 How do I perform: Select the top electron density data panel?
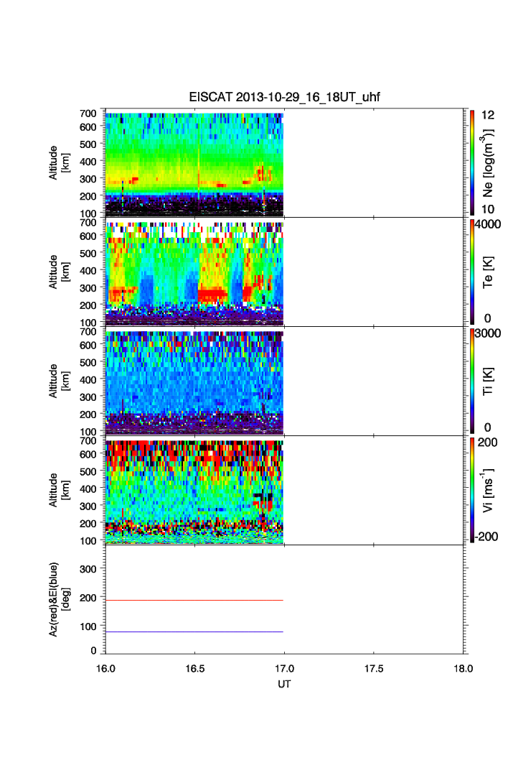[194, 163]
